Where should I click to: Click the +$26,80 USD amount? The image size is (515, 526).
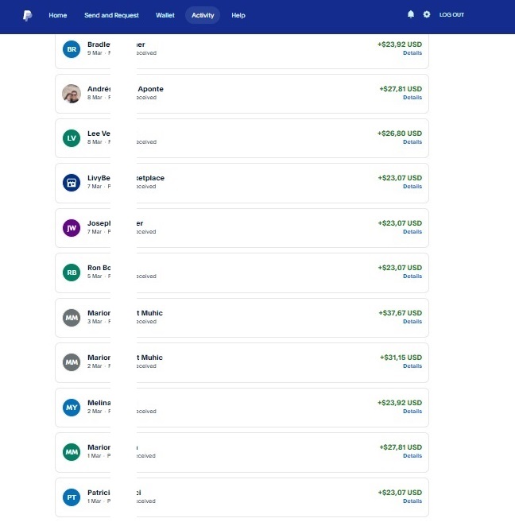point(400,133)
